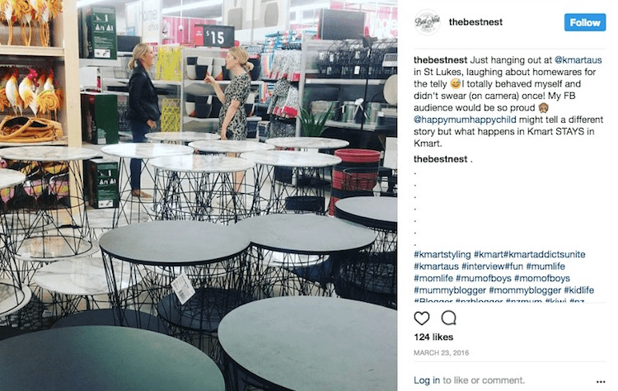Open thebestnest profile avatar
The width and height of the screenshot is (618, 391).
click(x=427, y=22)
